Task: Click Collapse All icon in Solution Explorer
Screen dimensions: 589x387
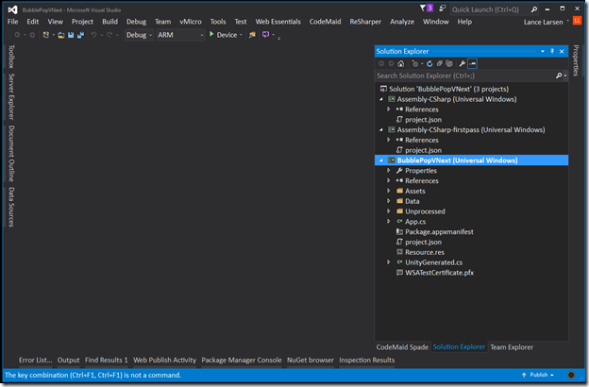Action: (x=439, y=63)
